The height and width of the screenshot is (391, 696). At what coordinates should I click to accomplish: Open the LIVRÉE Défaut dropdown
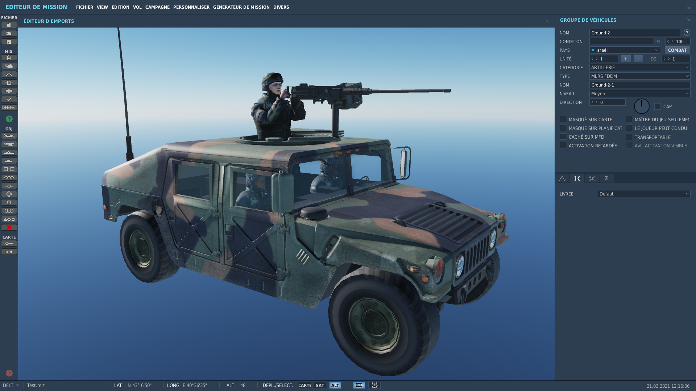[644, 194]
